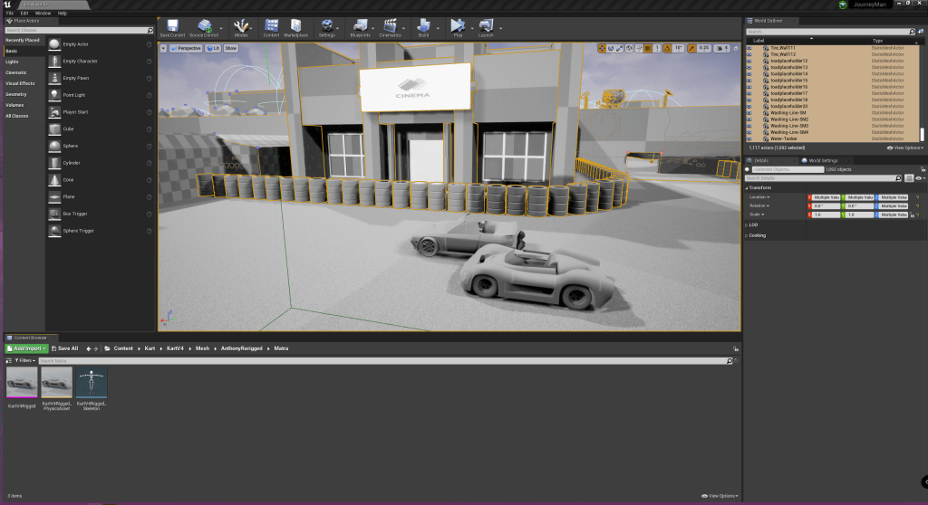Open the editor Settings gear icon
This screenshot has width=928, height=505.
click(326, 25)
